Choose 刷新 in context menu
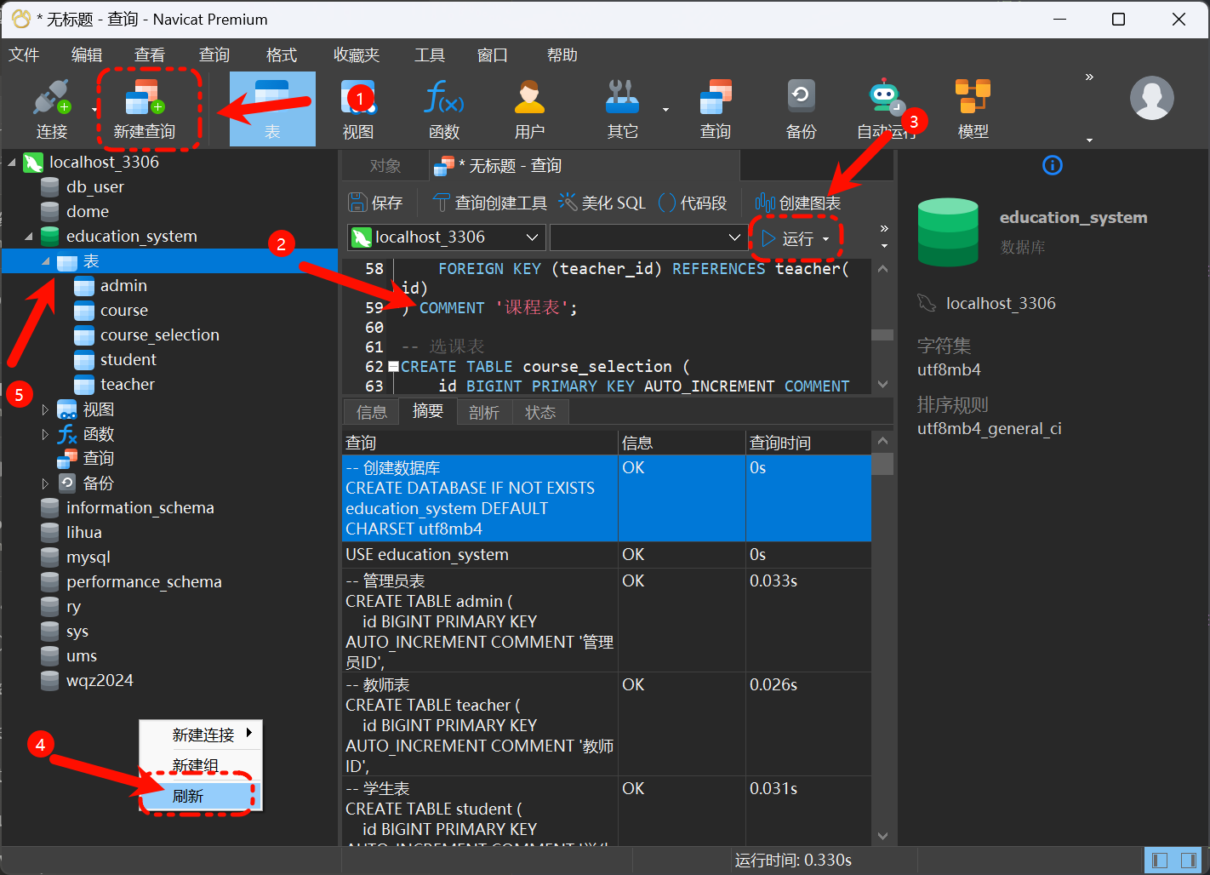The width and height of the screenshot is (1210, 875). pos(201,796)
